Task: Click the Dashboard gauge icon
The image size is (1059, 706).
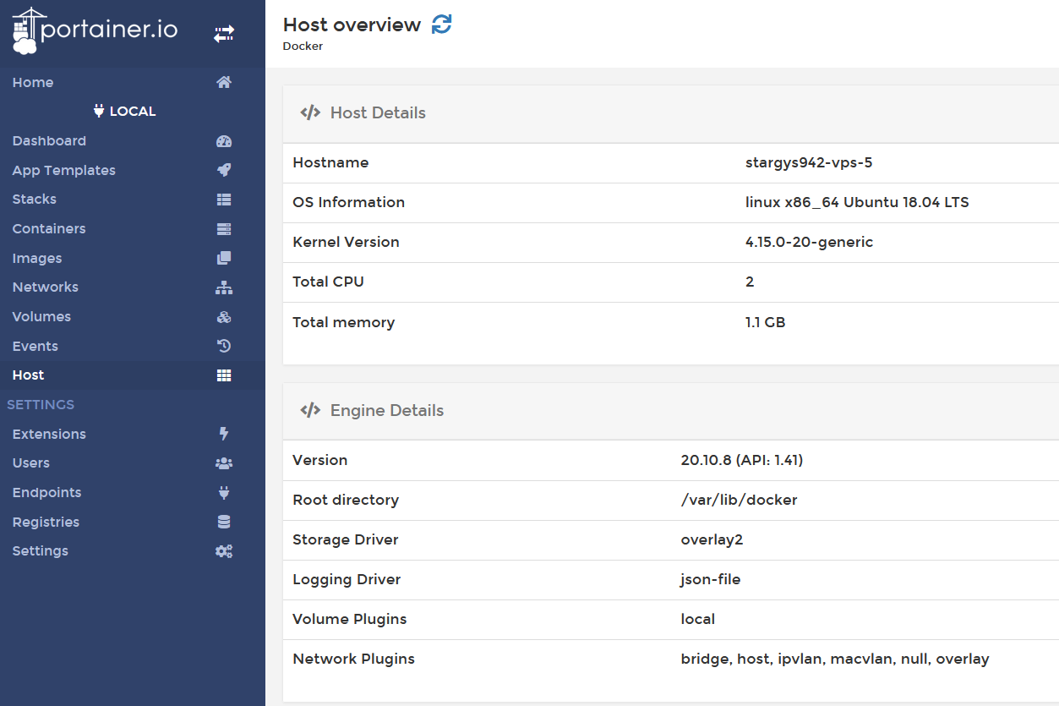Action: (x=224, y=141)
